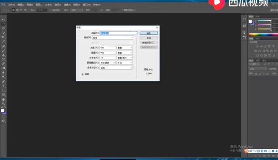Screen dimensions: 278x160
Task: Open the Filter menu
Action: coord(67,5)
